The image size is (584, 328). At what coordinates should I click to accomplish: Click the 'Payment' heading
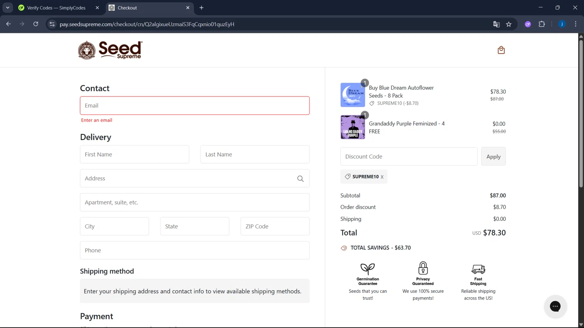[x=97, y=316]
